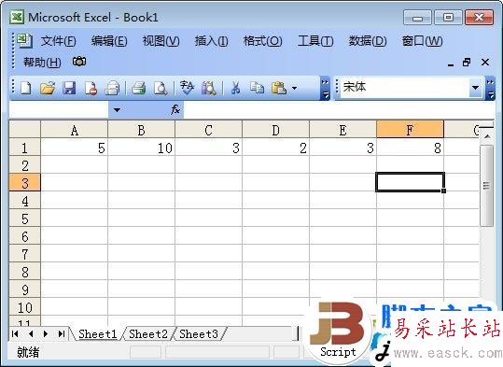The image size is (503, 367).
Task: Click the 宋体 font name box
Action: coord(405,88)
